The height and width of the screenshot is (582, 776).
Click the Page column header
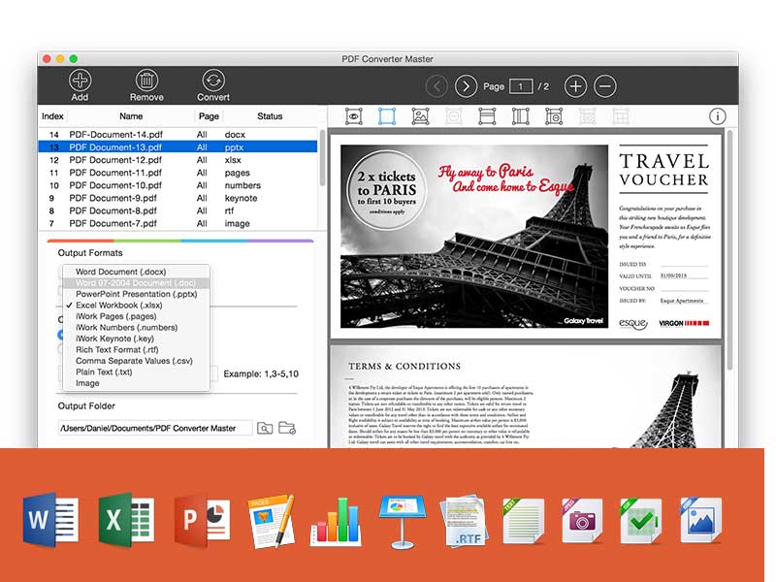209,116
